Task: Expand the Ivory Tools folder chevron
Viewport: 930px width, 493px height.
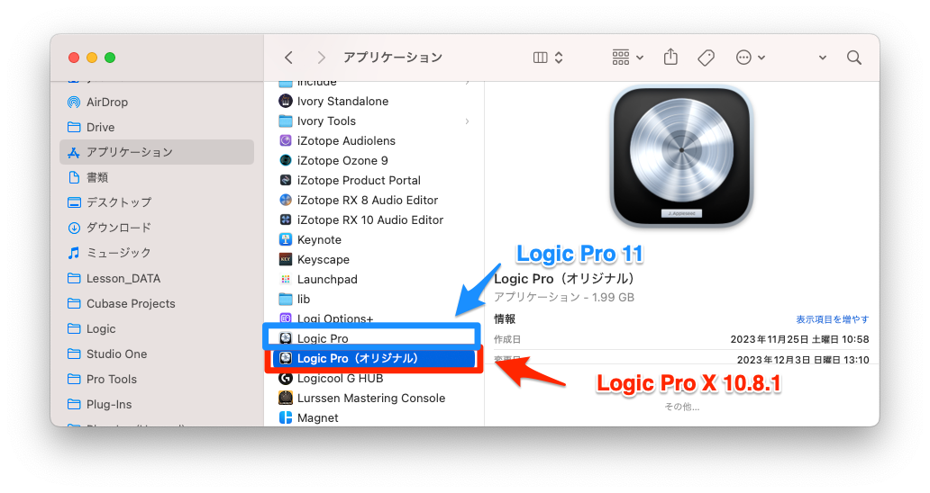Action: pos(468,121)
